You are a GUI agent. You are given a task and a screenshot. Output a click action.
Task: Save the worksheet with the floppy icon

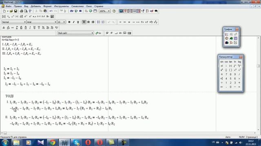(15, 11)
